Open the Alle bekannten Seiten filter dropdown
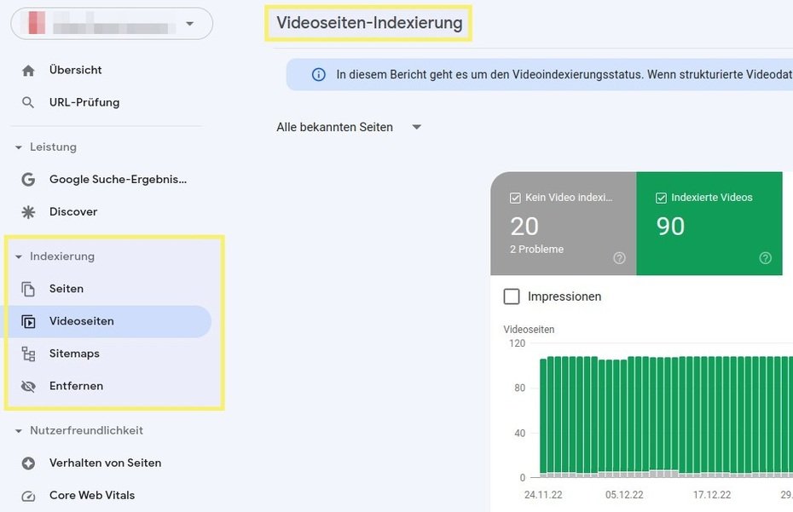Viewport: 793px width, 512px height. tap(416, 126)
